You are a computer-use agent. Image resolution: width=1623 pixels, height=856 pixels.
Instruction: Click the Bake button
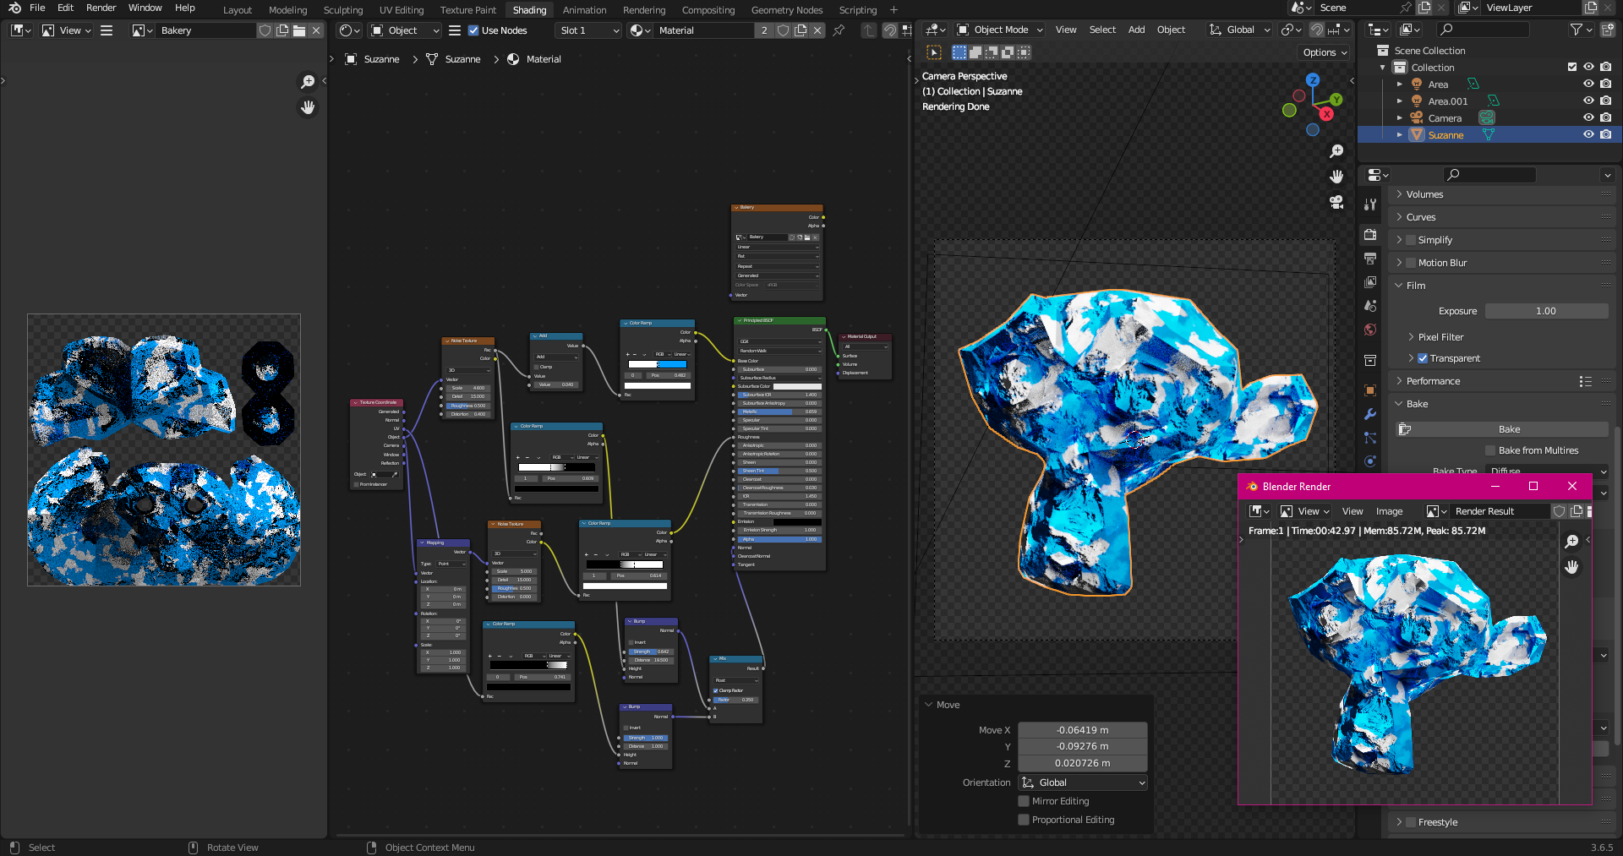tap(1509, 429)
